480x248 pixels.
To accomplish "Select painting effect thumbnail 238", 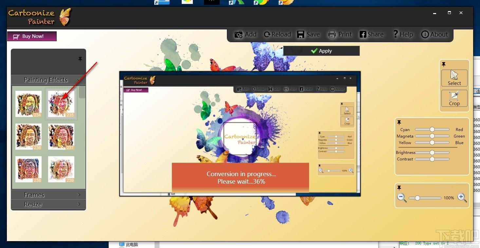I will (28, 169).
